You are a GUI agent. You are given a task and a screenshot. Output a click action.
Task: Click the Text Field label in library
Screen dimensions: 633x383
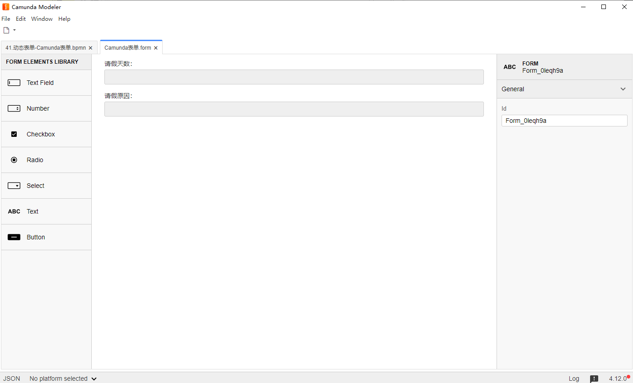[40, 83]
